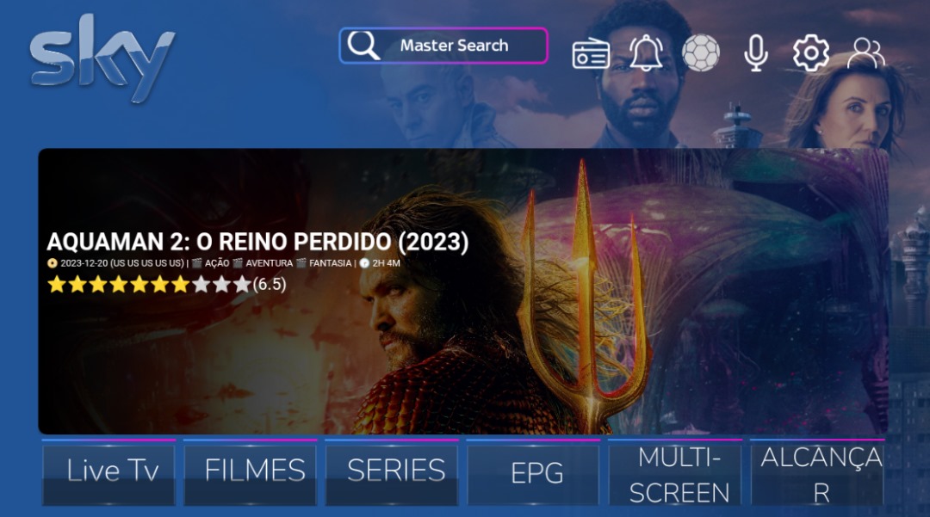Select the FANTASIA genre tag
The image size is (930, 517).
[330, 263]
